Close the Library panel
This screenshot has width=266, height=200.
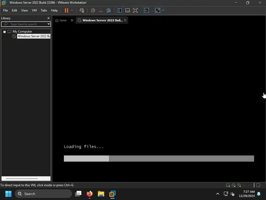49,18
